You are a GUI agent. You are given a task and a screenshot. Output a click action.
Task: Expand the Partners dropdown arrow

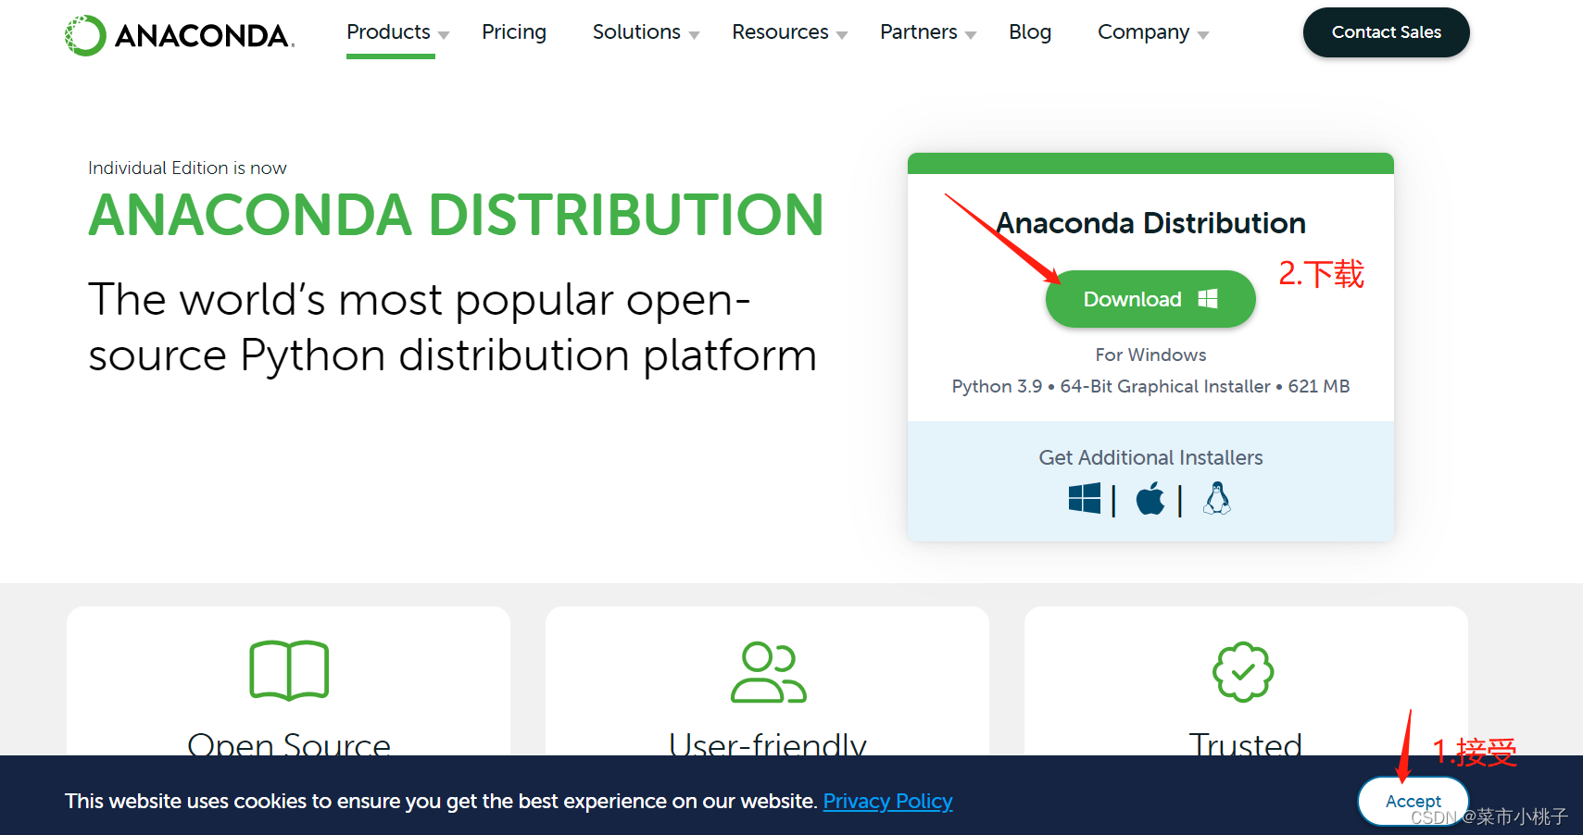tap(971, 35)
